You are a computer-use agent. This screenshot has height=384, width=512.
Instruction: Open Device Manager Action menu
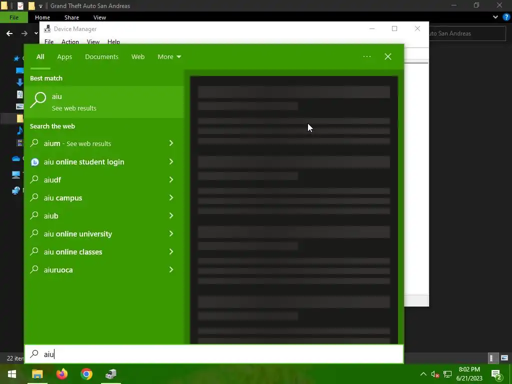coord(70,41)
